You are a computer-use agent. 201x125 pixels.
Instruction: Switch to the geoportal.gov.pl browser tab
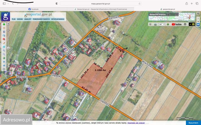point(168,9)
